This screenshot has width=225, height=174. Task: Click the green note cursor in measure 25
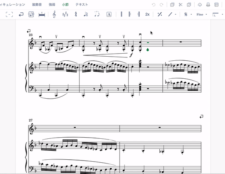pos(148,49)
